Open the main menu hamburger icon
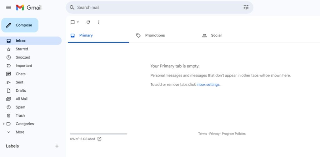The width and height of the screenshot is (320, 157). click(8, 7)
